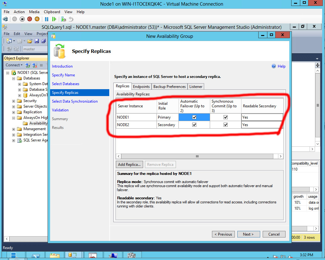The width and height of the screenshot is (325, 260).
Task: Disable Synchronous Commit for NODE2
Action: click(x=226, y=125)
